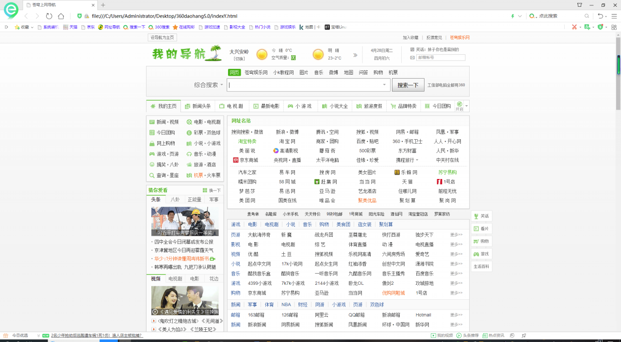Viewport: 621px width, 342px height.
Task: Click 高清影视 with colorful icon
Action: click(285, 151)
